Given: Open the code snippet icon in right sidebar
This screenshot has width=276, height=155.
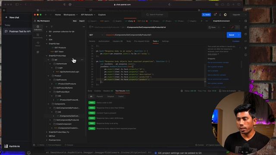Looking at the screenshot, I should pyautogui.click(x=245, y=41).
